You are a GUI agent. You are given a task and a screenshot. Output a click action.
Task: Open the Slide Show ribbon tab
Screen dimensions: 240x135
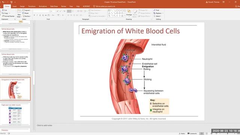pos(54,6)
